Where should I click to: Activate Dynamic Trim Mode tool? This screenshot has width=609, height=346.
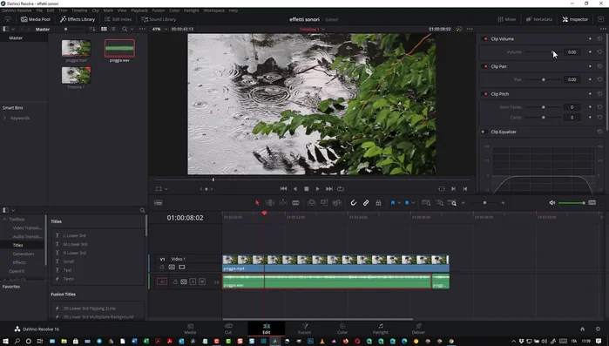pos(283,203)
